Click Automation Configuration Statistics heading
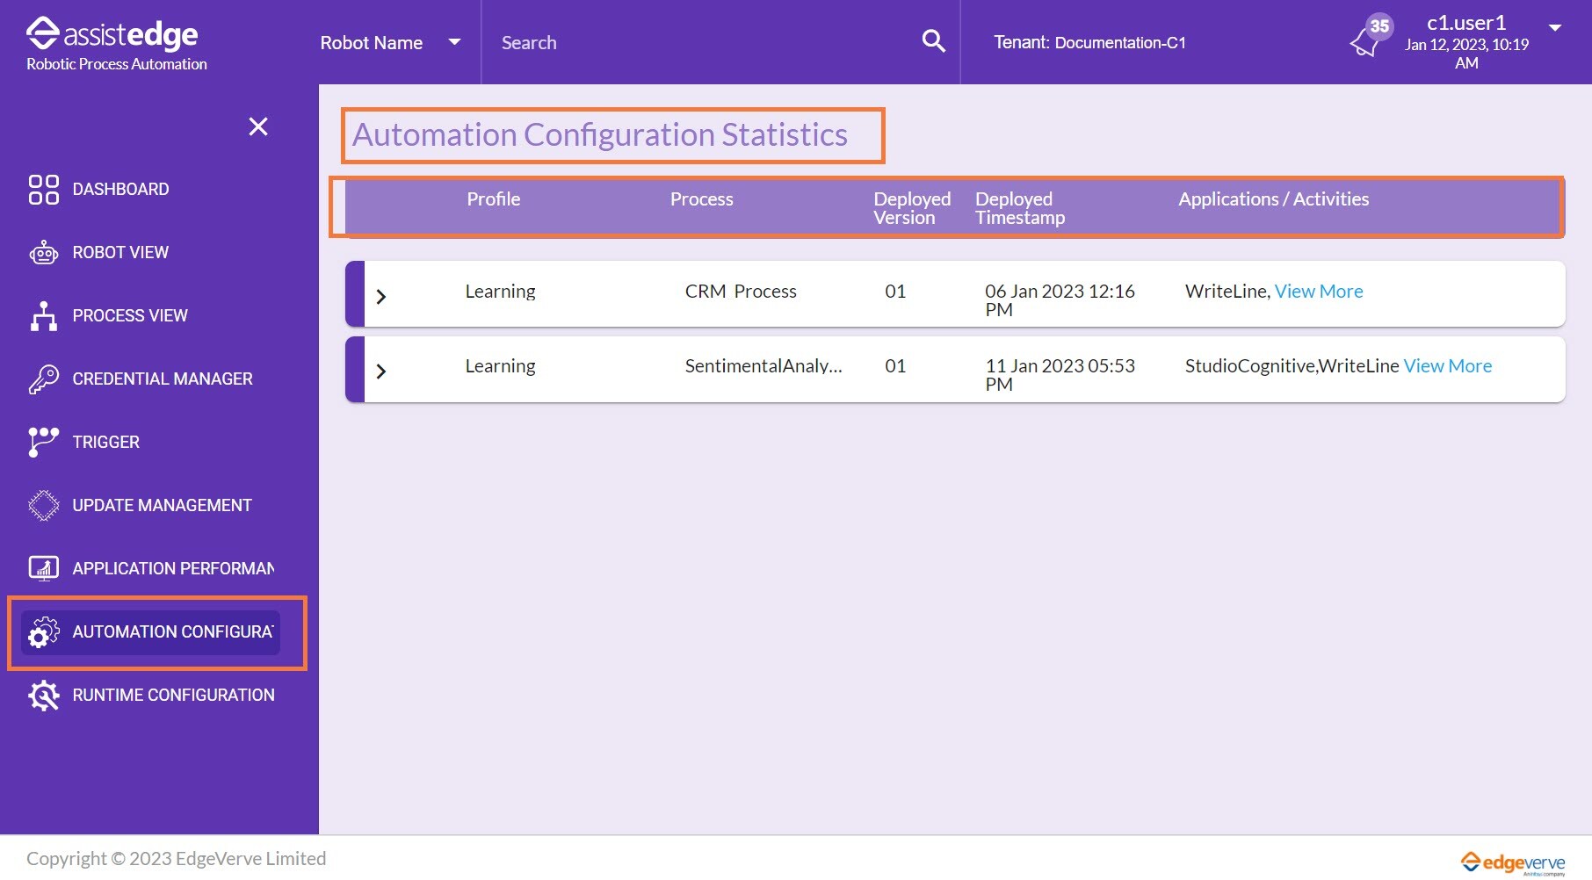 coord(600,134)
